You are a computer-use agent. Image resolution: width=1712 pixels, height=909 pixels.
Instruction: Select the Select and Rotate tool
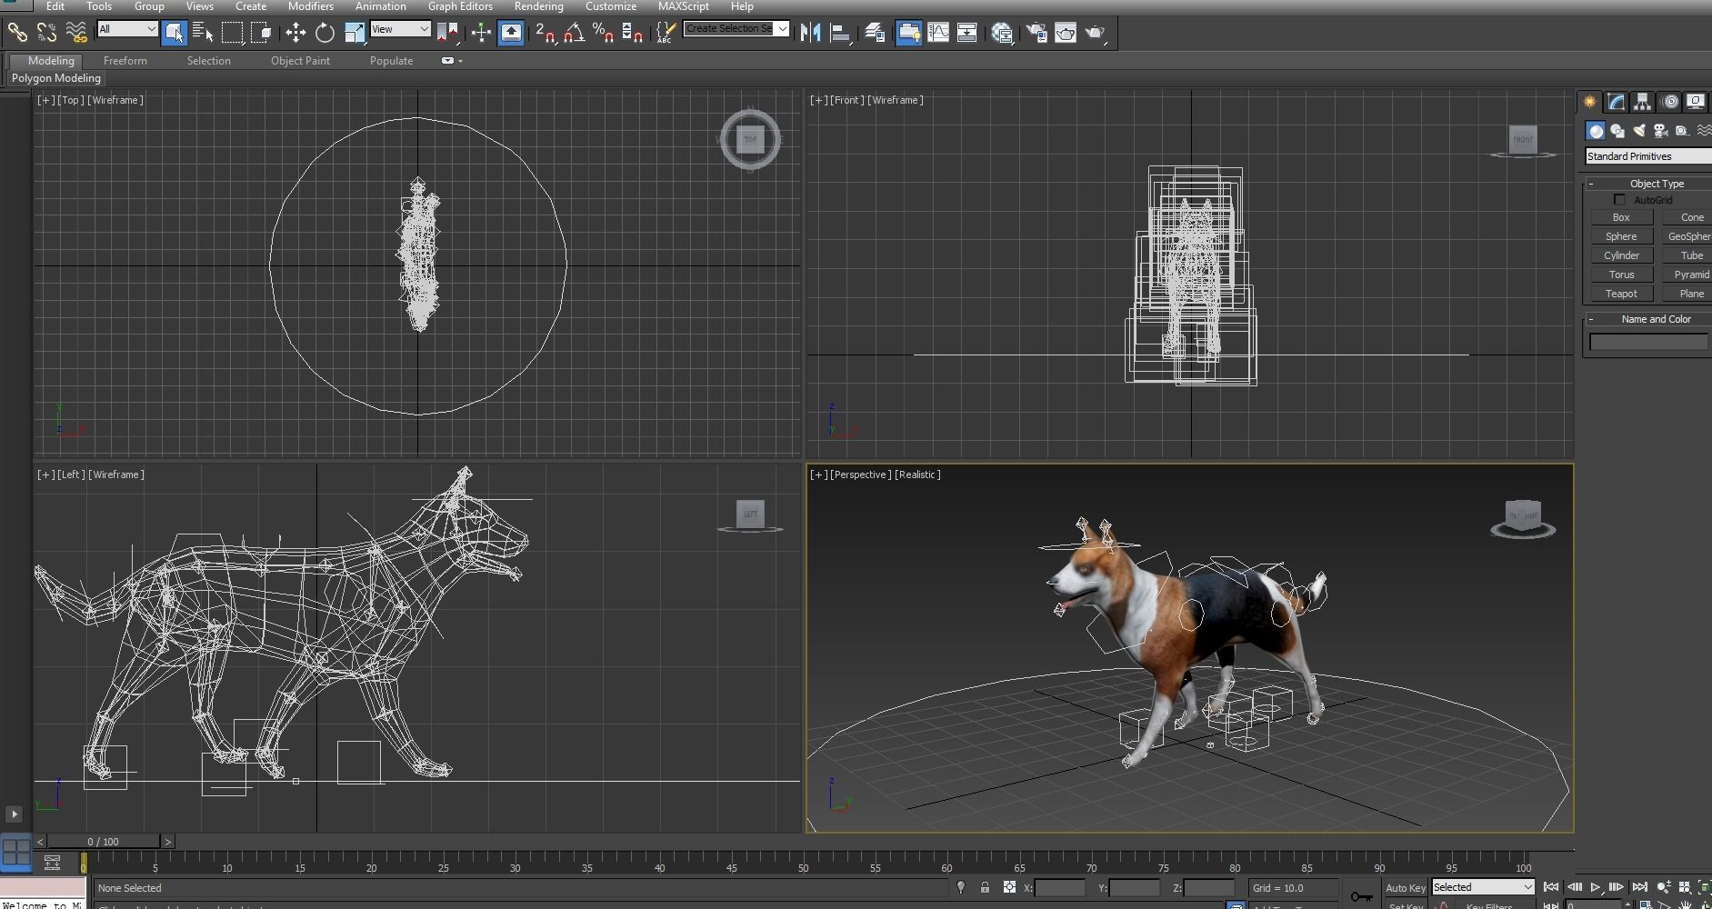tap(325, 33)
